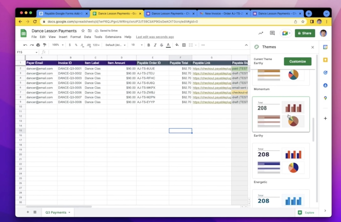The width and height of the screenshot is (341, 222).
Task: Open Google Keep in the side panel
Action: point(325,60)
